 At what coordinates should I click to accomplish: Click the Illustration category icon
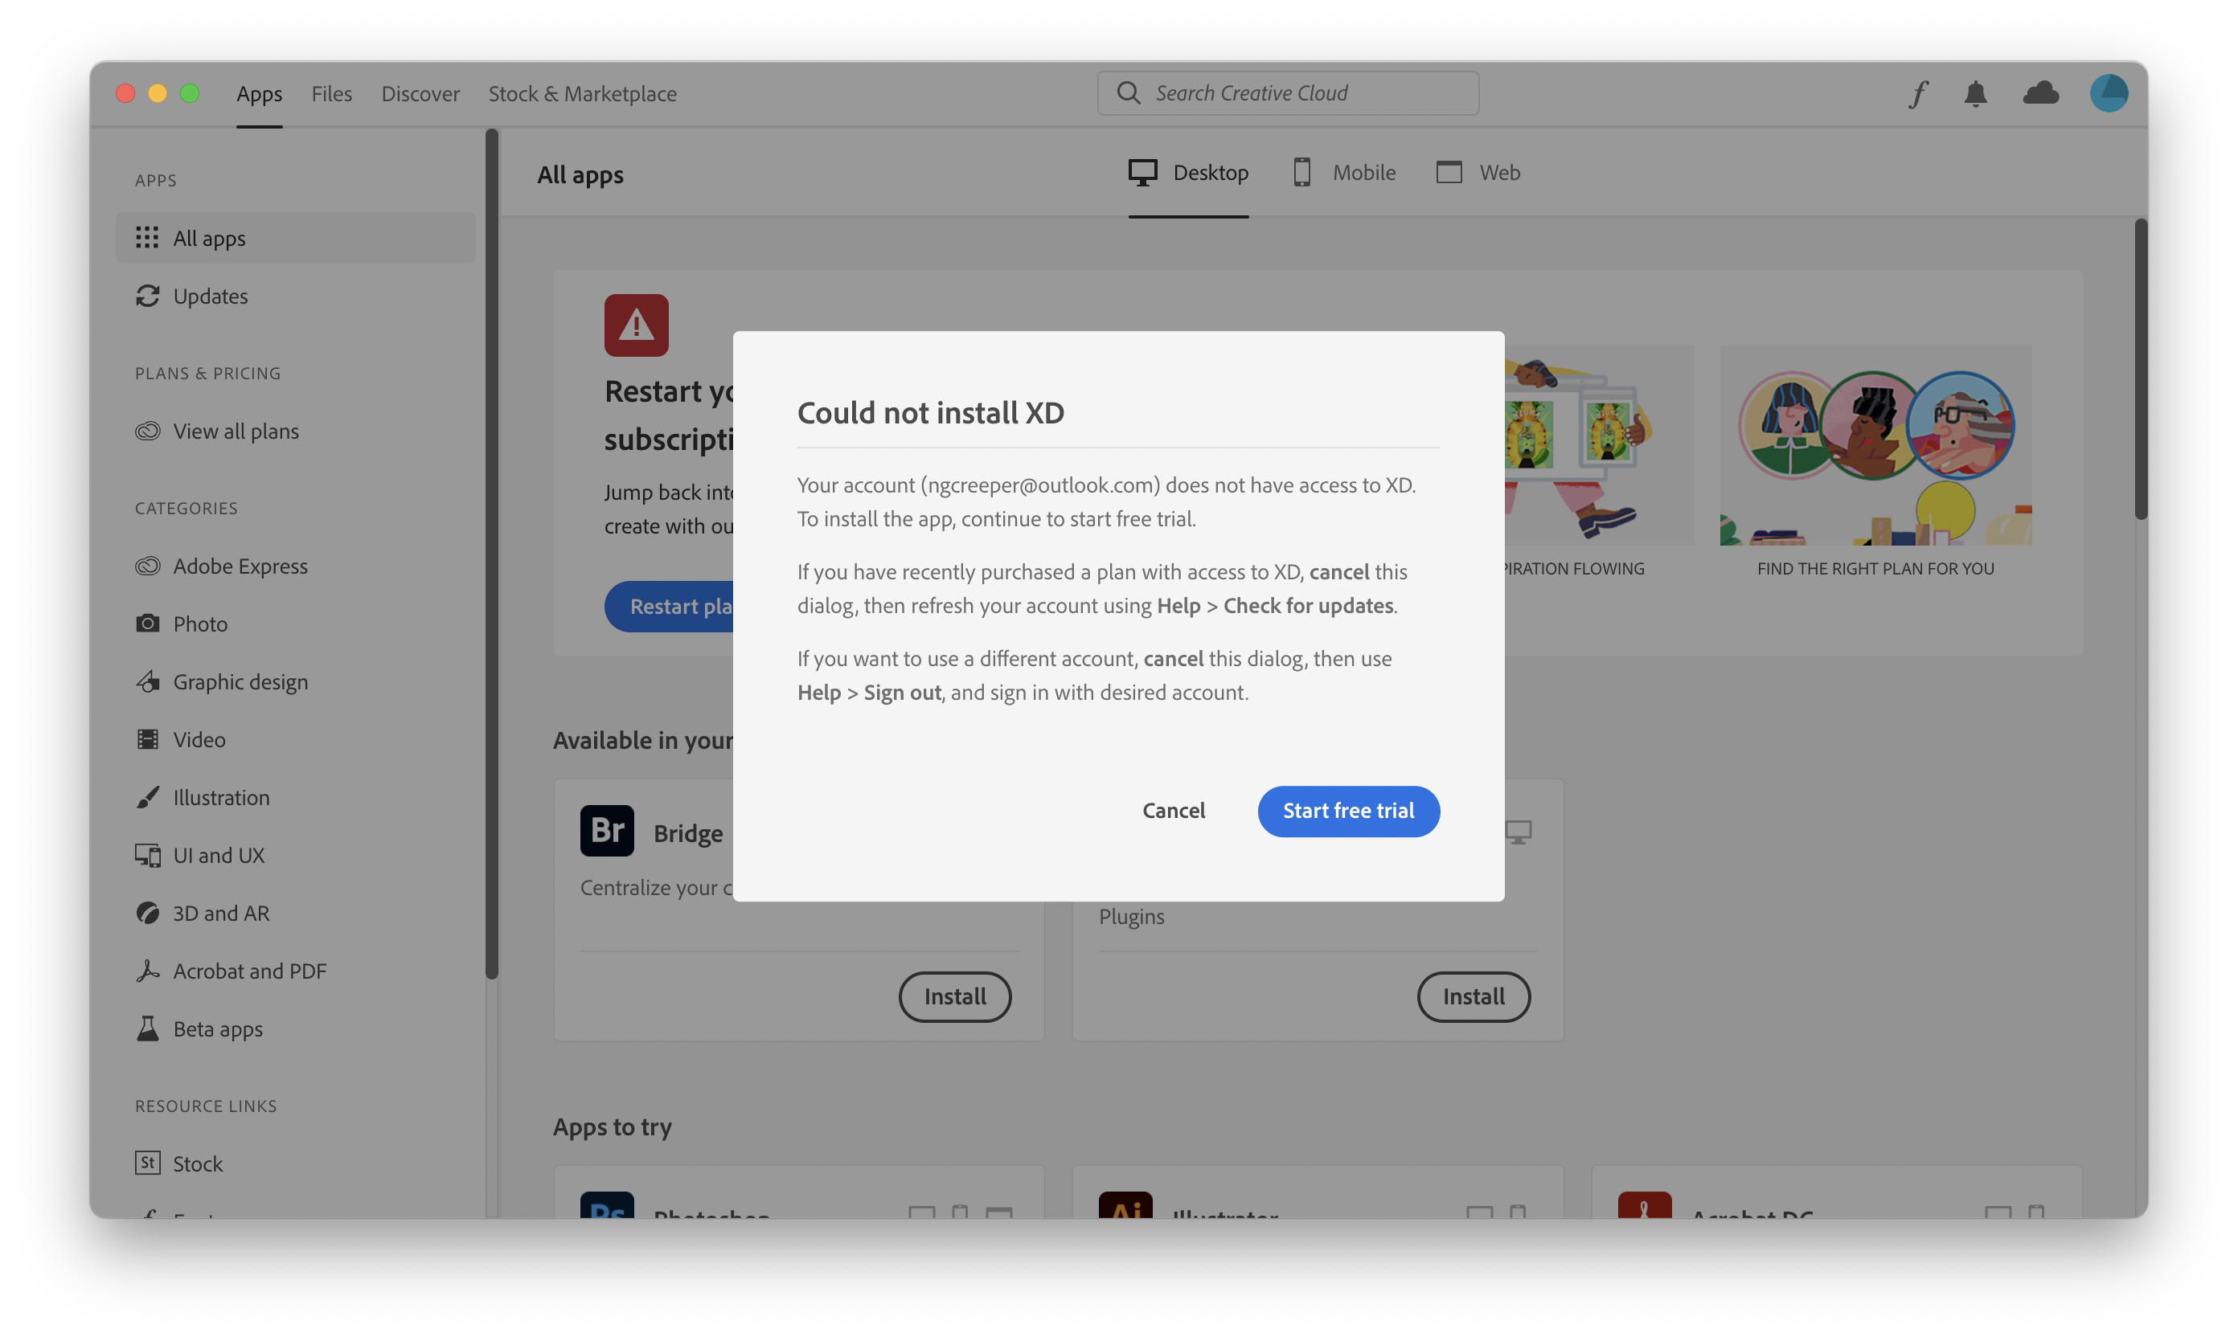pos(146,795)
